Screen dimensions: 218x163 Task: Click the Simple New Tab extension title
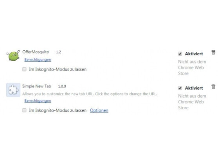coord(36,86)
